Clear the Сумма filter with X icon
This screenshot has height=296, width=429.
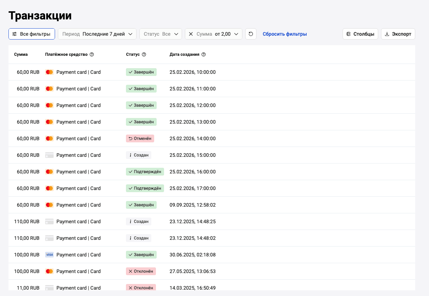[x=191, y=34]
